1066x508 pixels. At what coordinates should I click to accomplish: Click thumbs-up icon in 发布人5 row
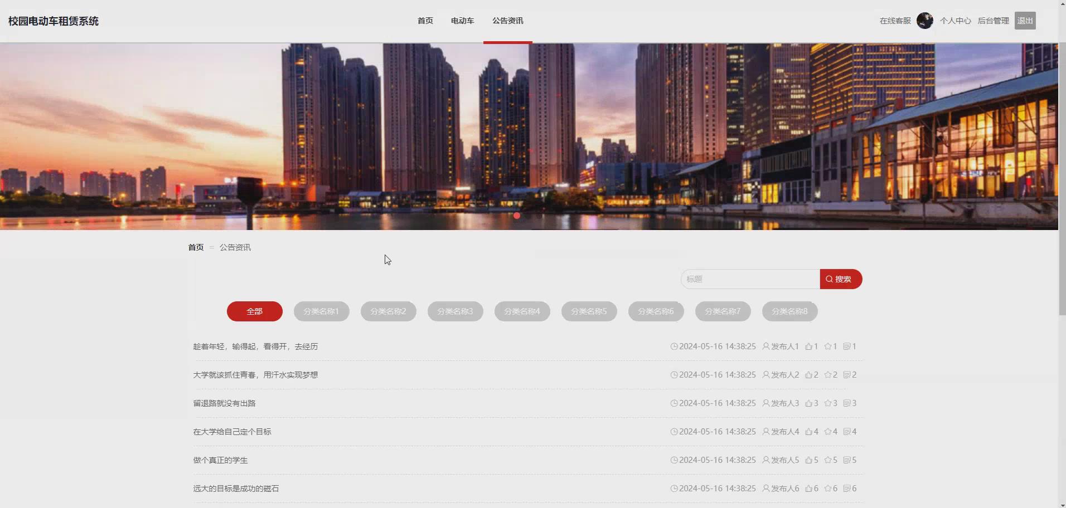pyautogui.click(x=808, y=460)
